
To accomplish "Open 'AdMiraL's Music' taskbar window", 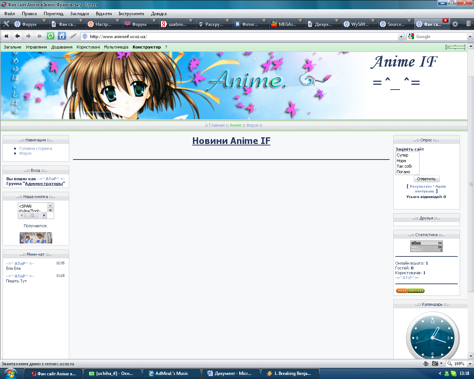I will (172, 373).
